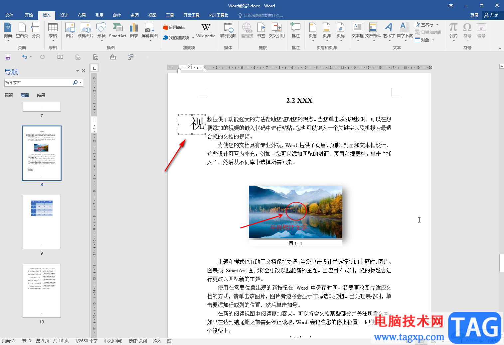Open the Page Number (页码) menu

341,32
